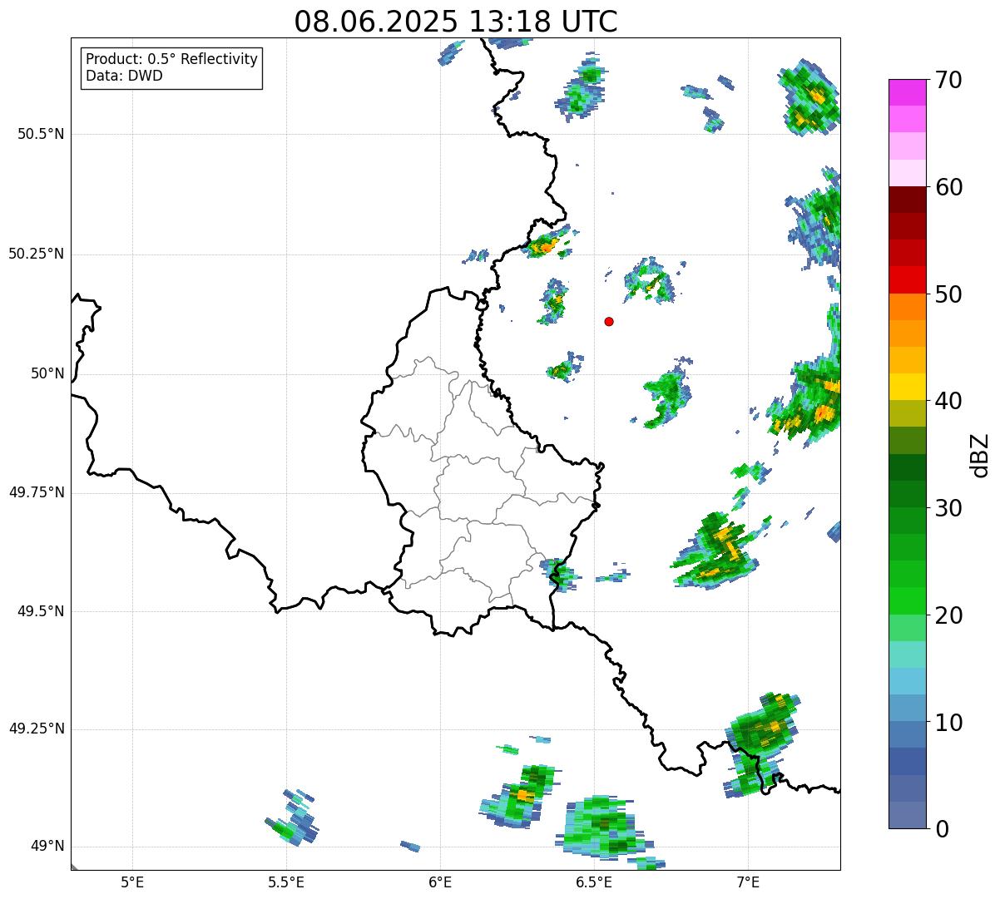Click the 49.25°N latitude label

click(36, 729)
